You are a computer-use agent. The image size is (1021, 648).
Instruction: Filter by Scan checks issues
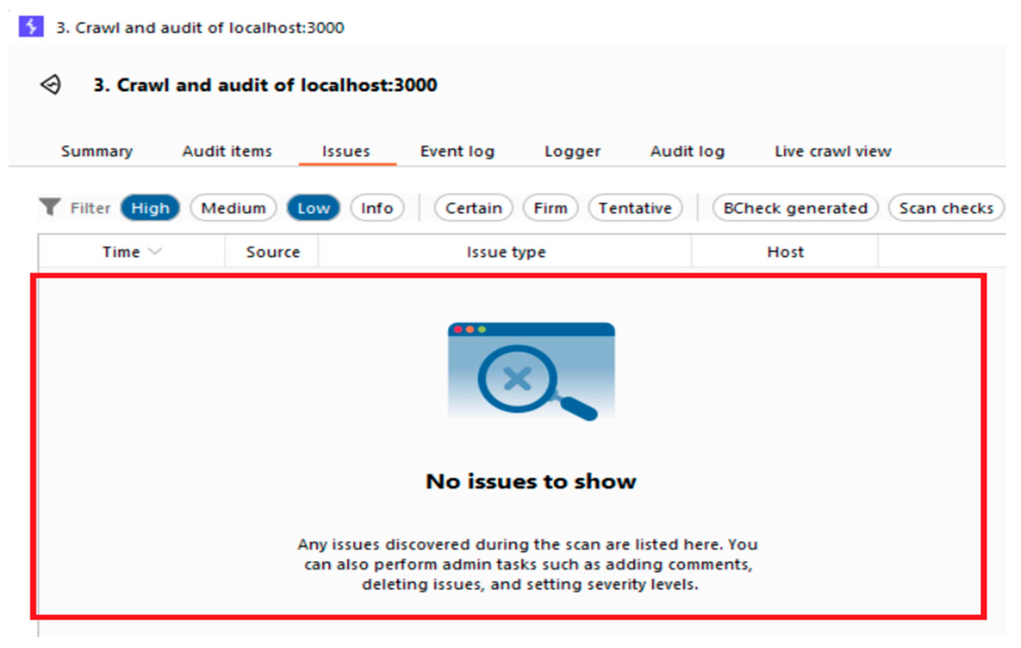coord(946,208)
